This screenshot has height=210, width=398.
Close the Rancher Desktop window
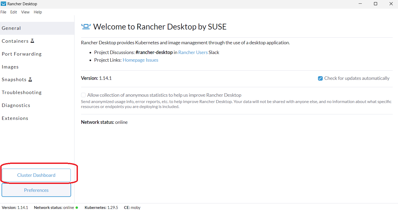point(391,4)
